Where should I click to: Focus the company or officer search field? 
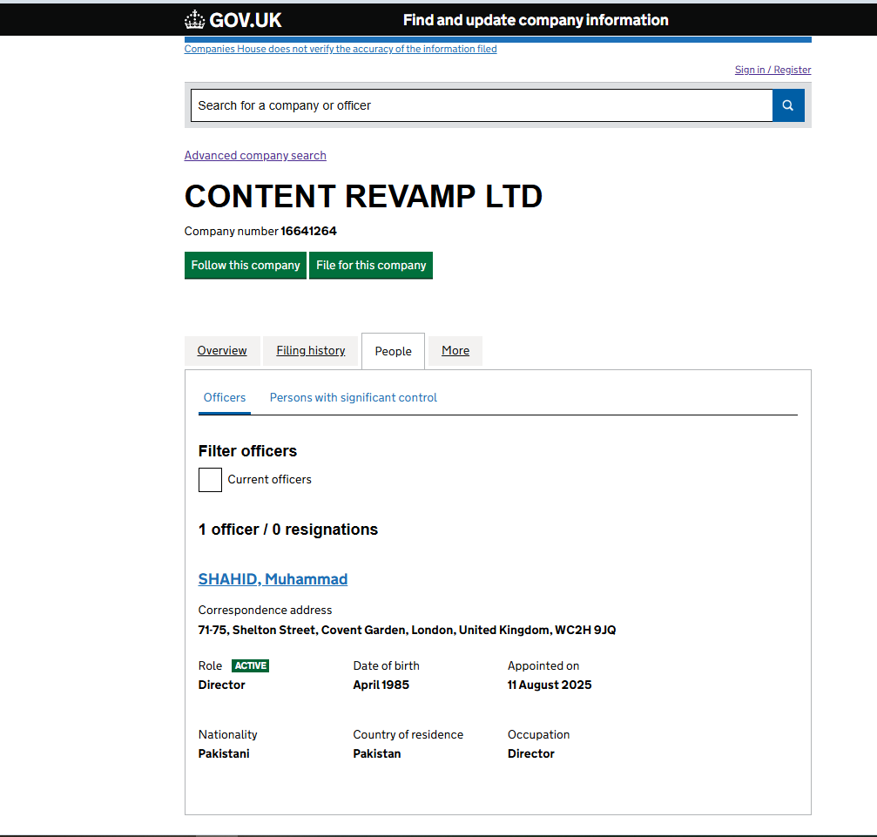click(482, 105)
